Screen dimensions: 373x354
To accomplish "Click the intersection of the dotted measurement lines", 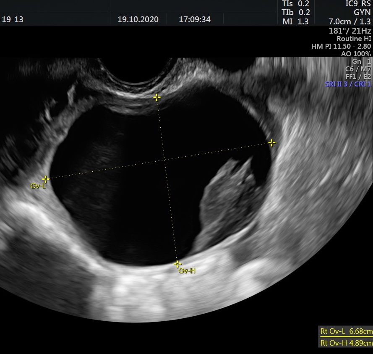I will pos(165,160).
